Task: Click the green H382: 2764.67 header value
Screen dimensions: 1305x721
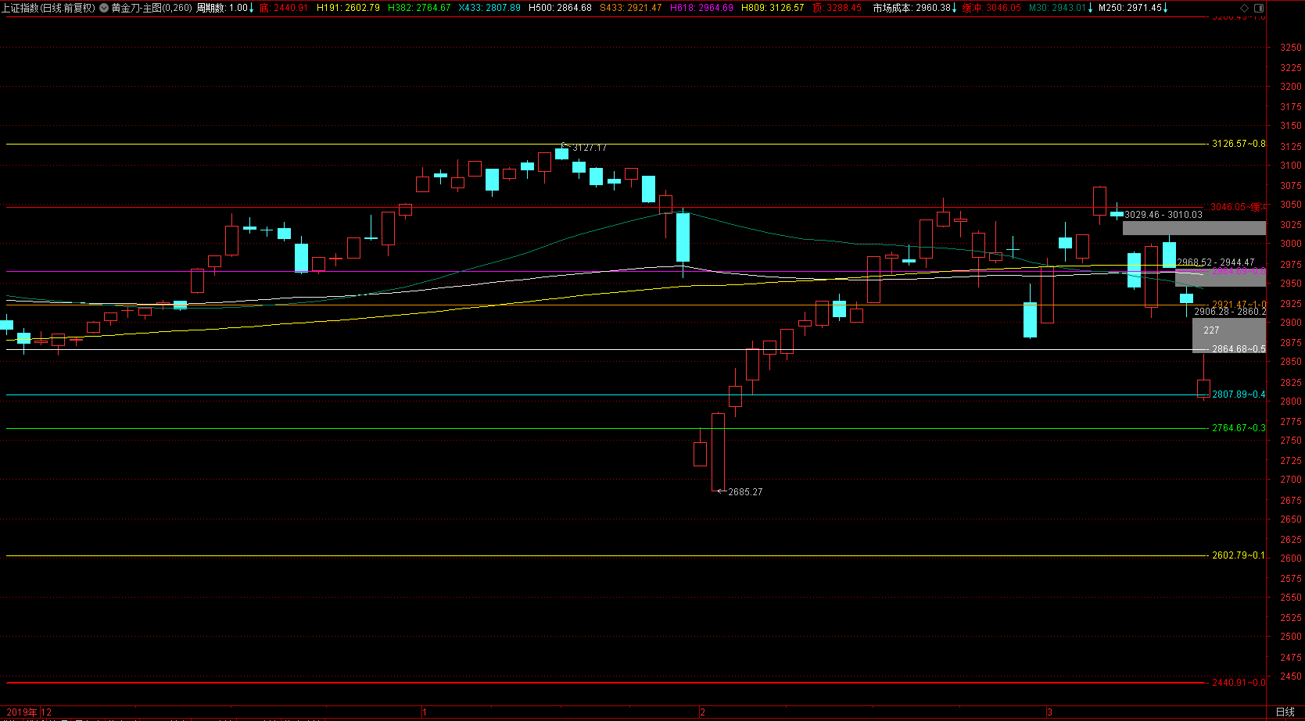Action: [419, 8]
